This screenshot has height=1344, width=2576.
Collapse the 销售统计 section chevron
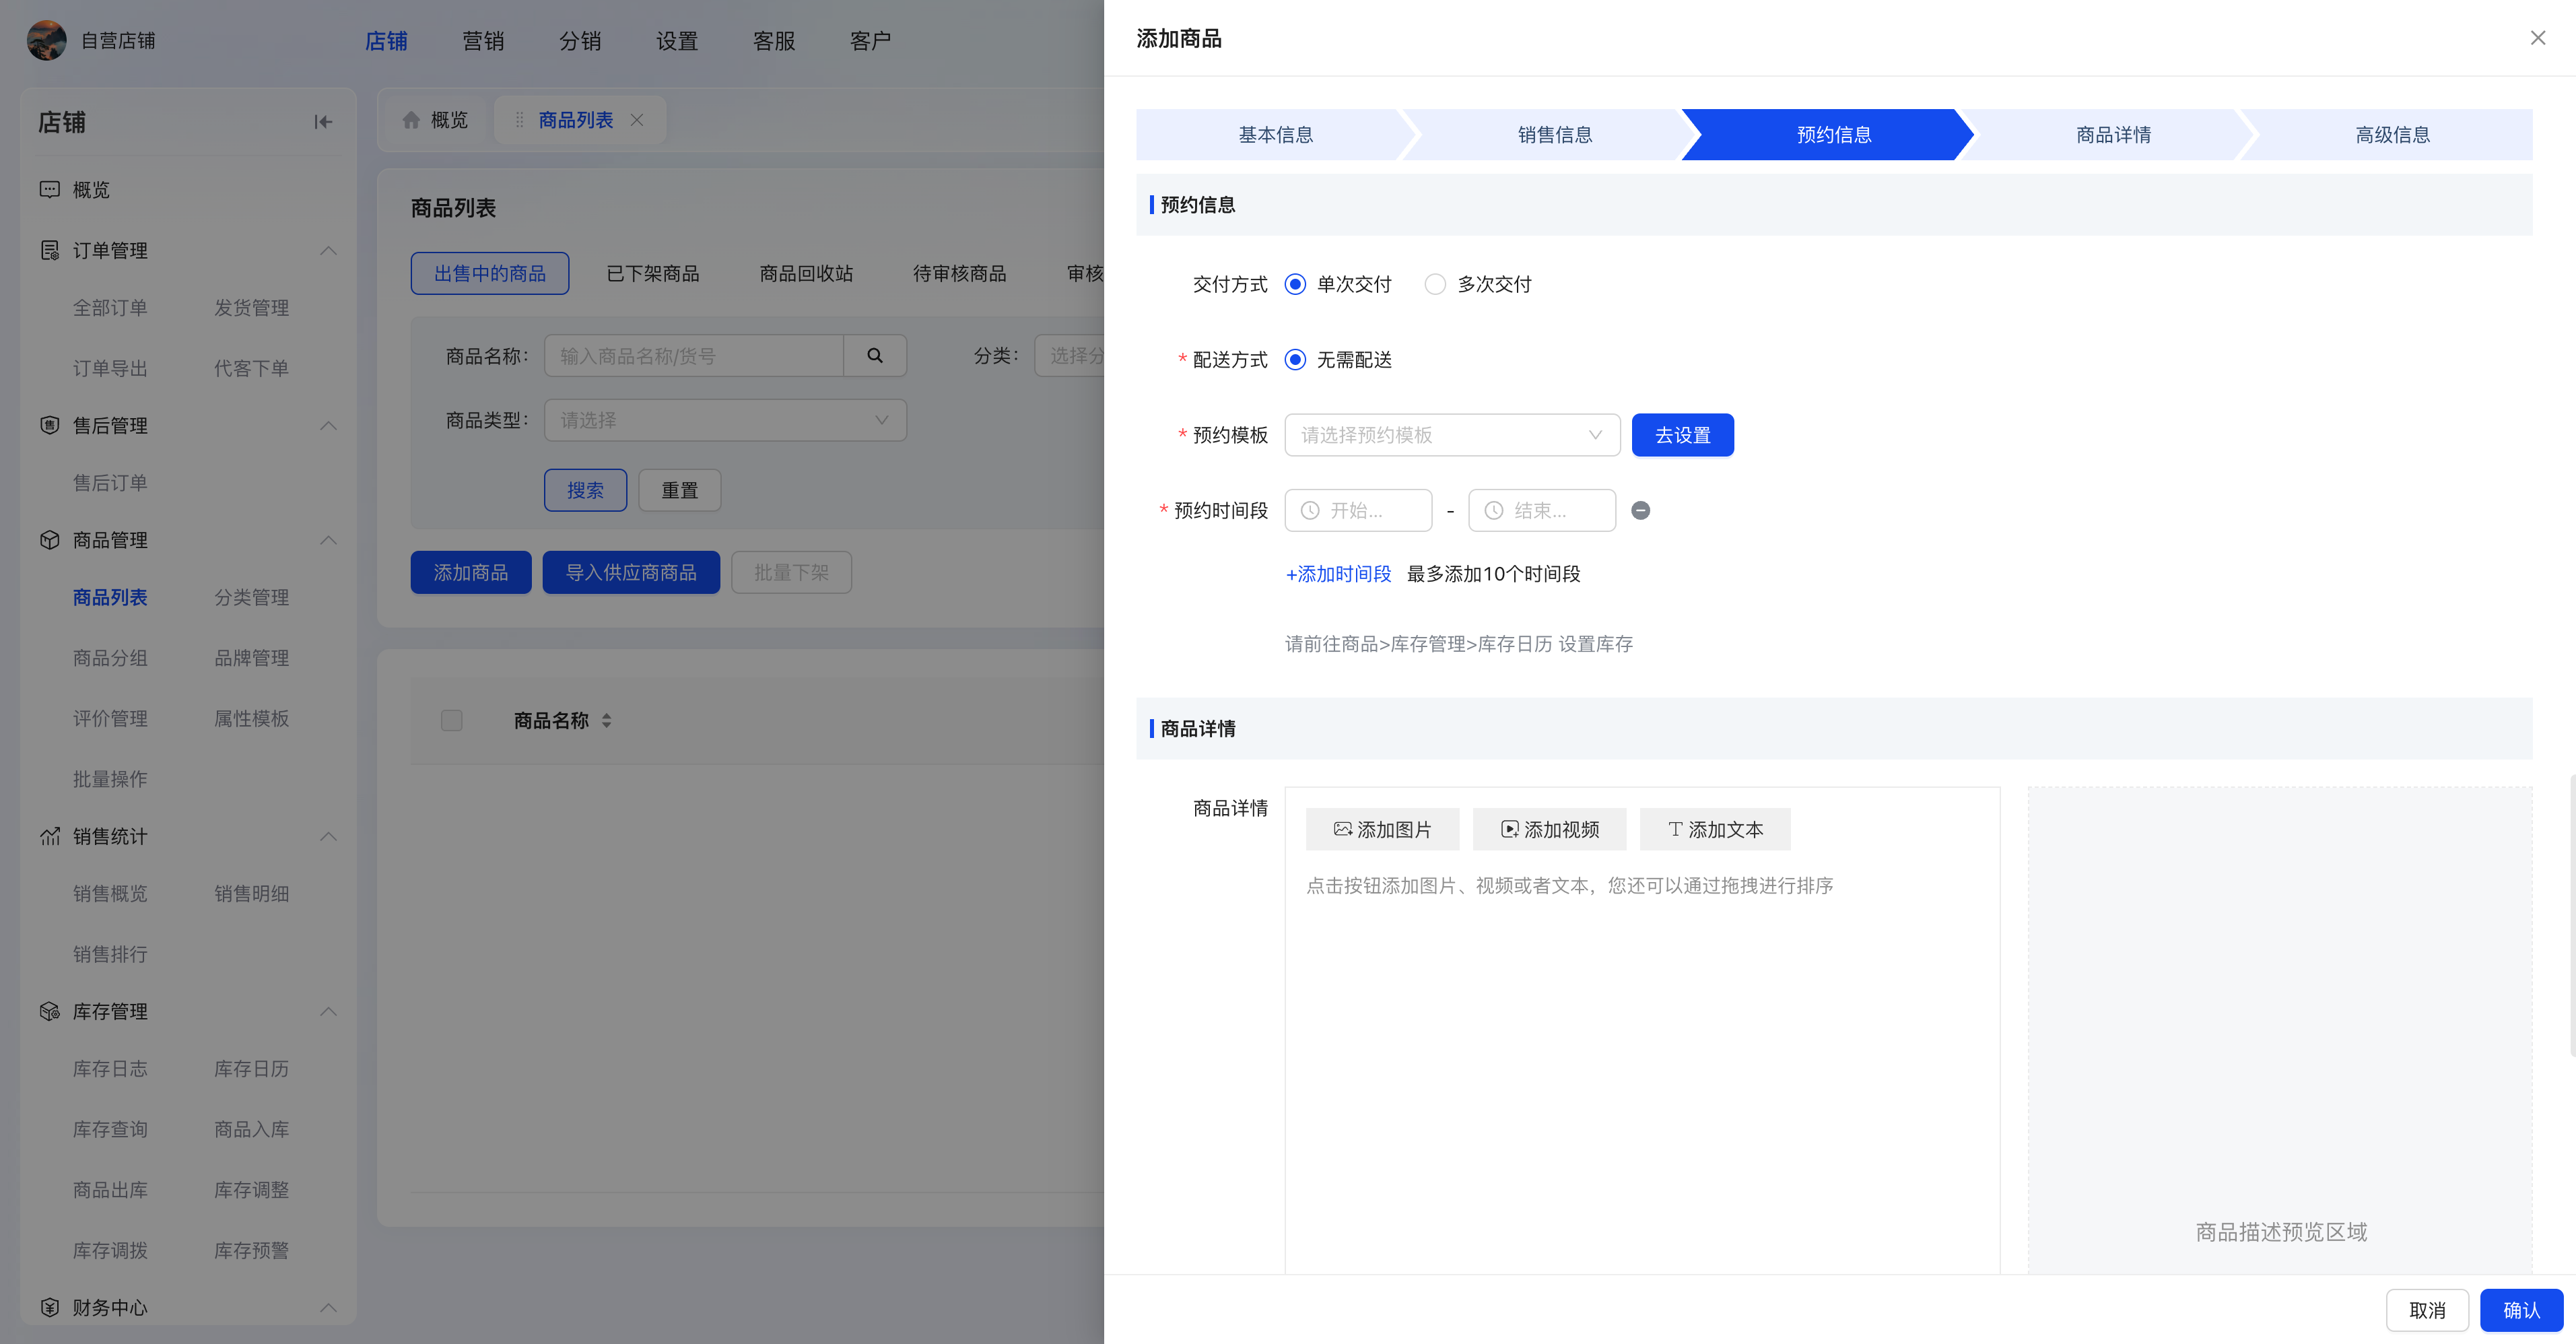(x=328, y=836)
